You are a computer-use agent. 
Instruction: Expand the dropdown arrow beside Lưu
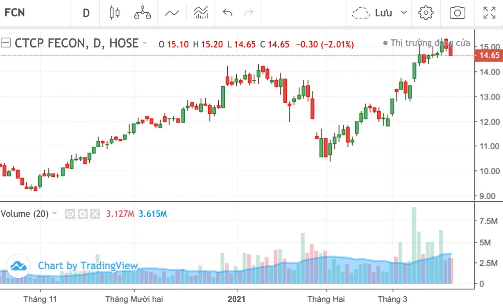(404, 13)
